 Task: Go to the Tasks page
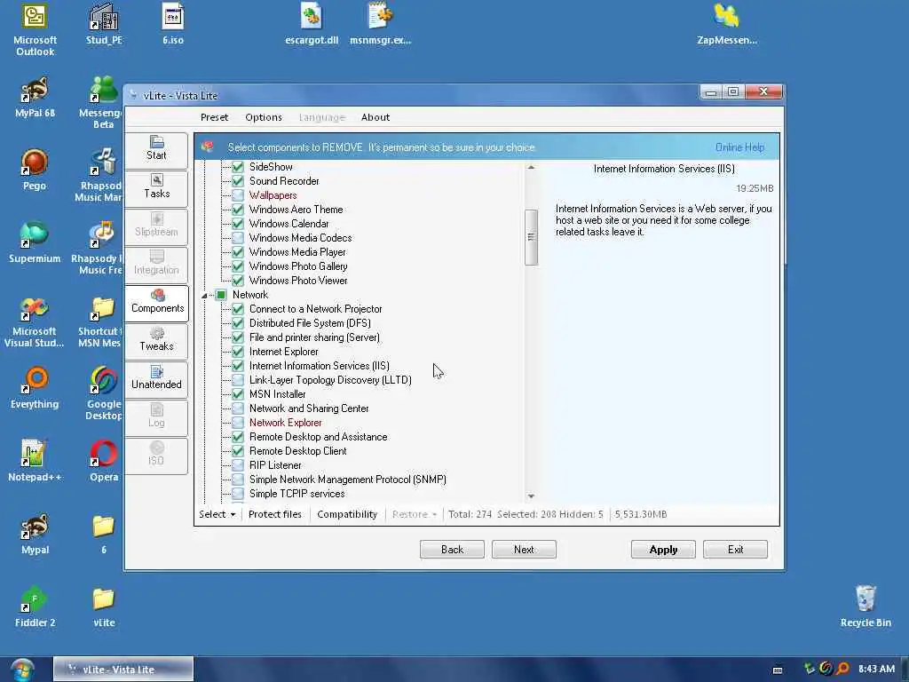pyautogui.click(x=156, y=187)
